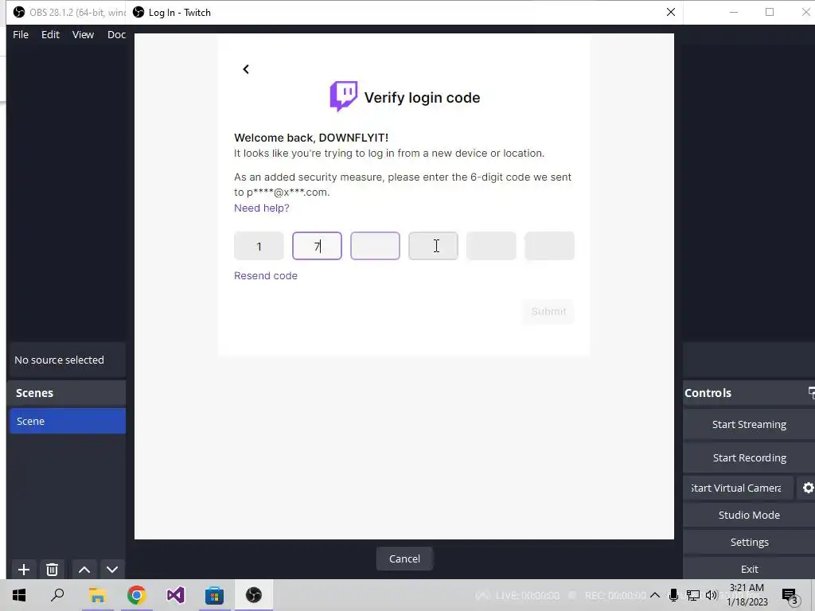Screen dimensions: 815x611
Task: Click Start Recording button
Action: [x=749, y=457]
